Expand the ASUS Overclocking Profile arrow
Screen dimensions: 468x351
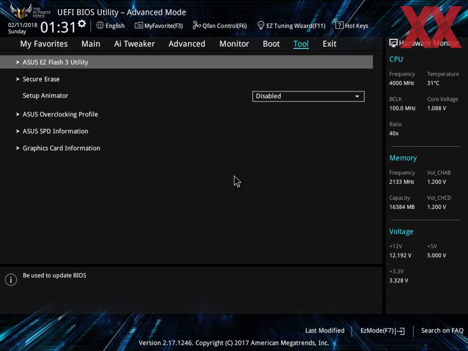tap(18, 114)
